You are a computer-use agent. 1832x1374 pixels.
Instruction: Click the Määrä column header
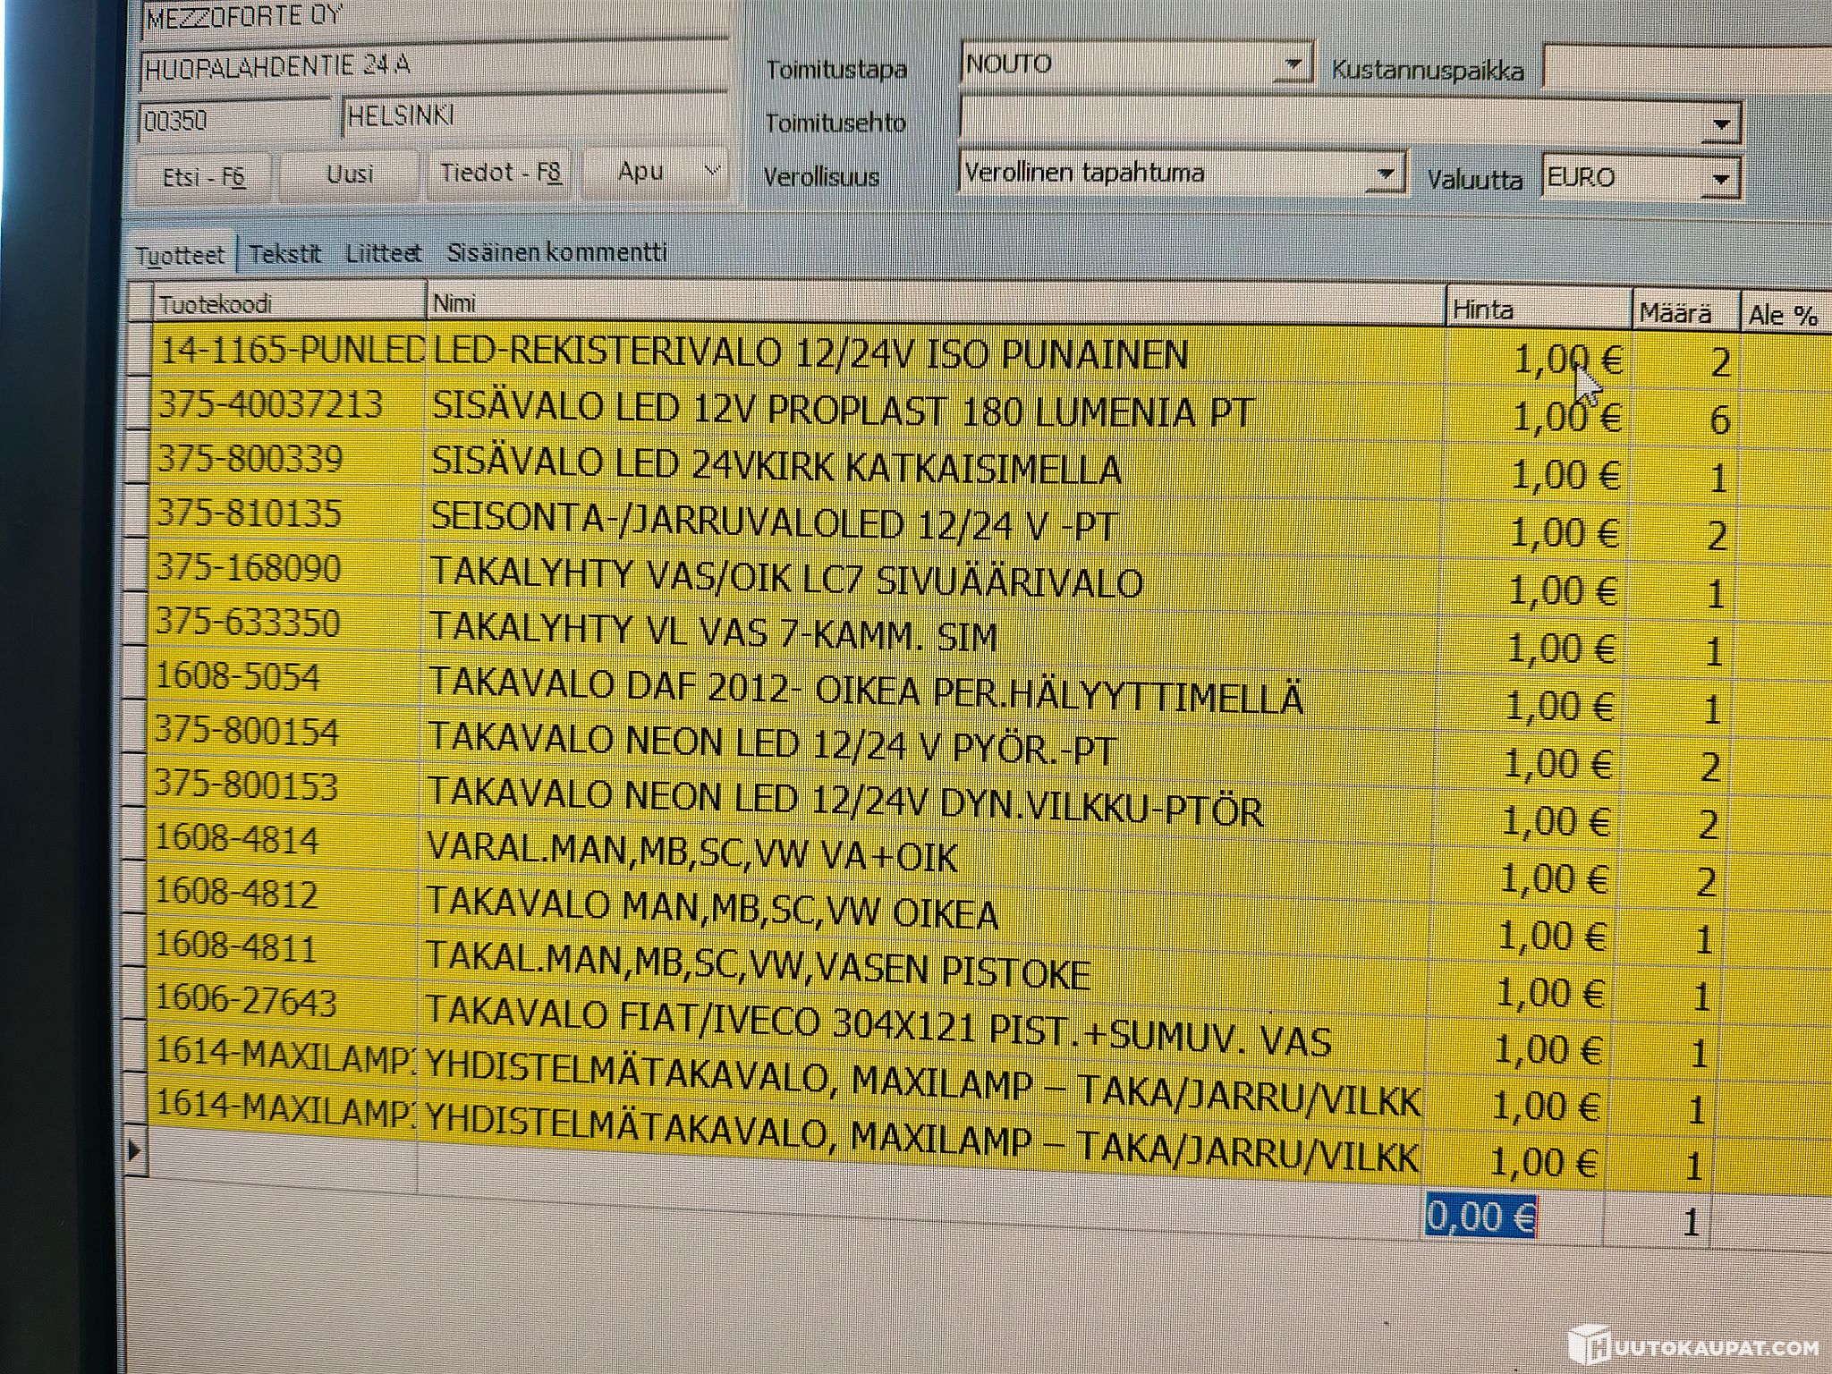[x=1685, y=313]
